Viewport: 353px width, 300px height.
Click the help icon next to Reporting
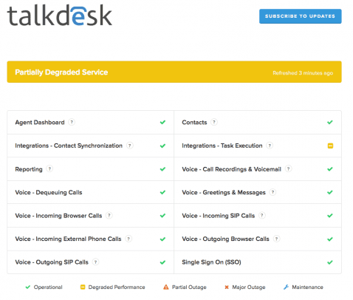pos(49,168)
